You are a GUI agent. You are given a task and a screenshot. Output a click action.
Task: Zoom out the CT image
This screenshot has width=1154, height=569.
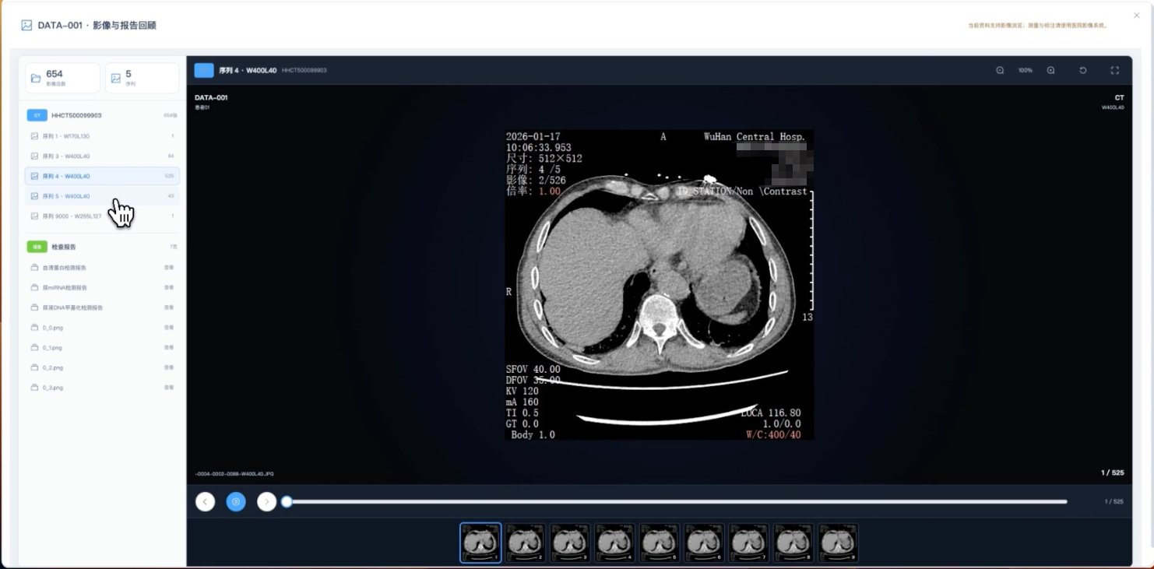[1000, 70]
